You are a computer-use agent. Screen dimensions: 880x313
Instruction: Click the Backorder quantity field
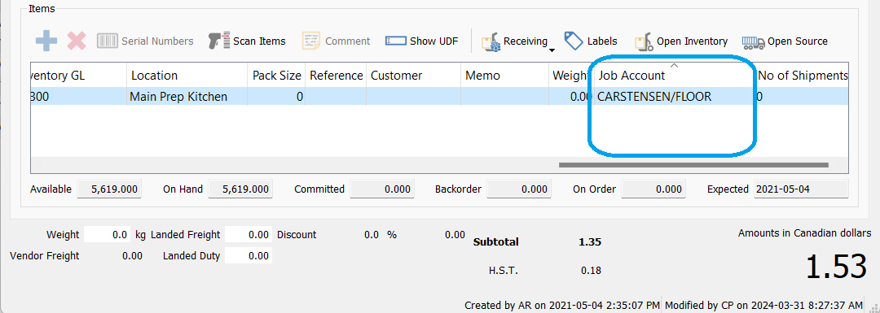coord(519,189)
